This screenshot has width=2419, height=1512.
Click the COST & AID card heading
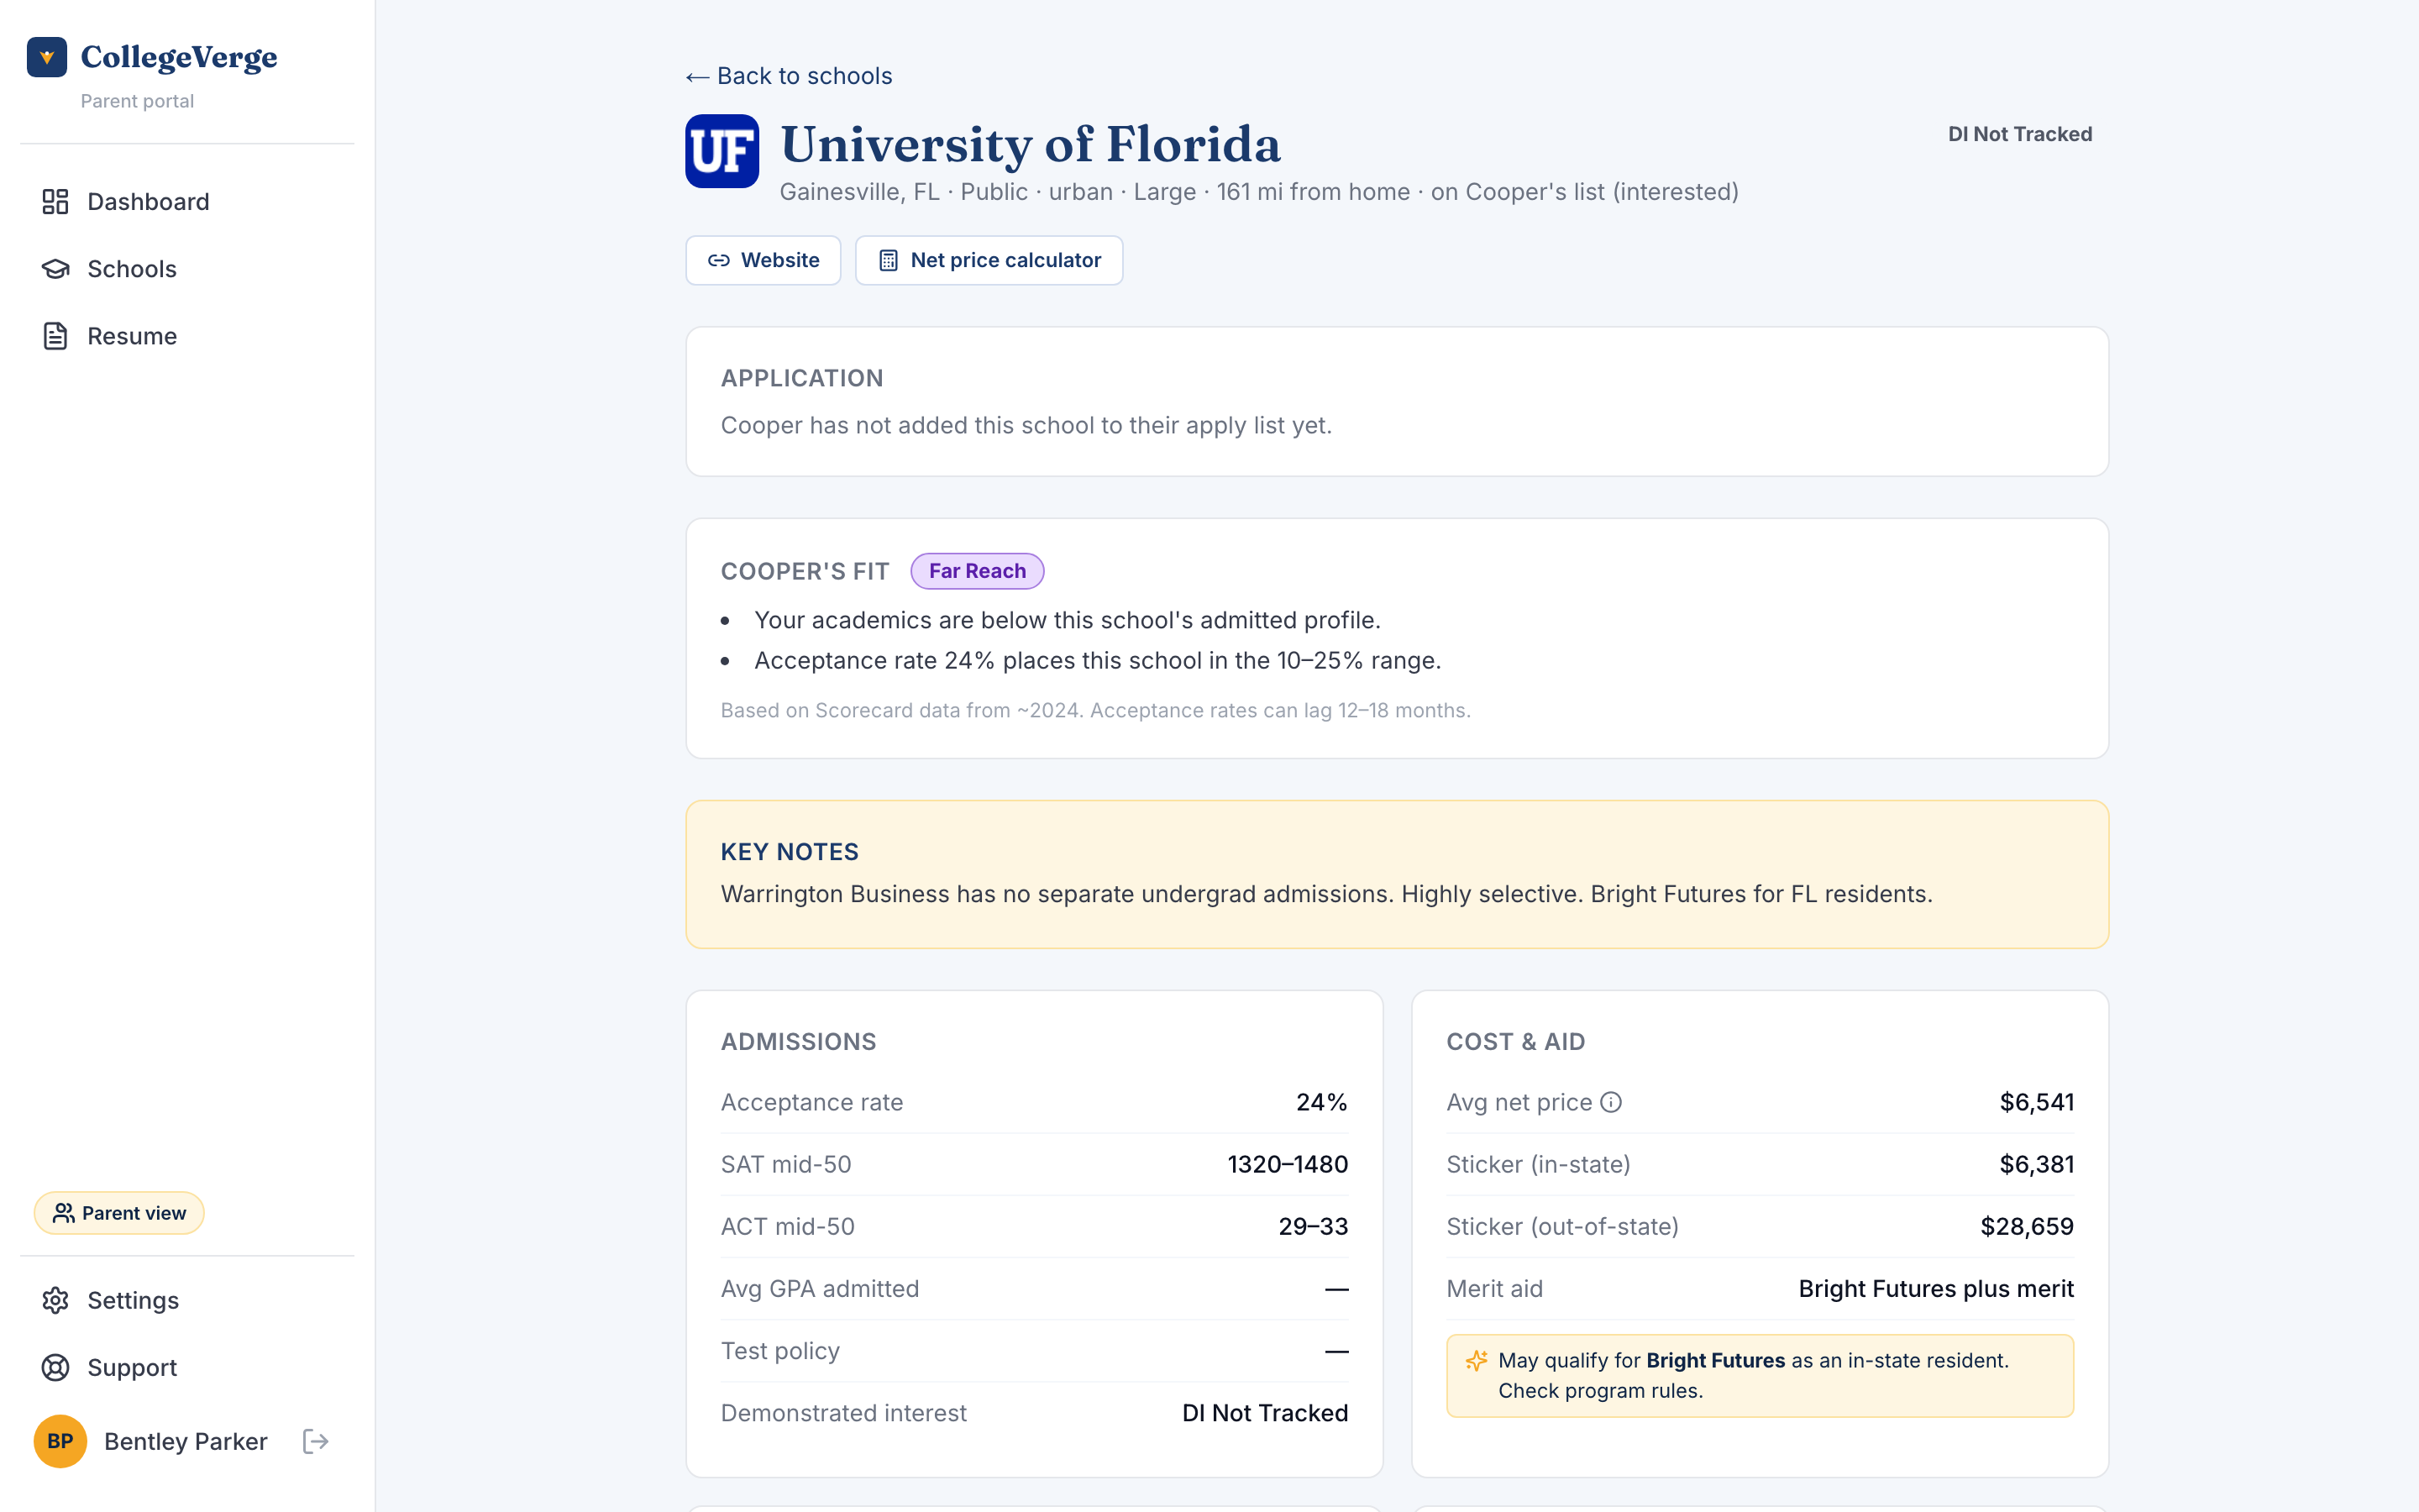[x=1515, y=1042]
